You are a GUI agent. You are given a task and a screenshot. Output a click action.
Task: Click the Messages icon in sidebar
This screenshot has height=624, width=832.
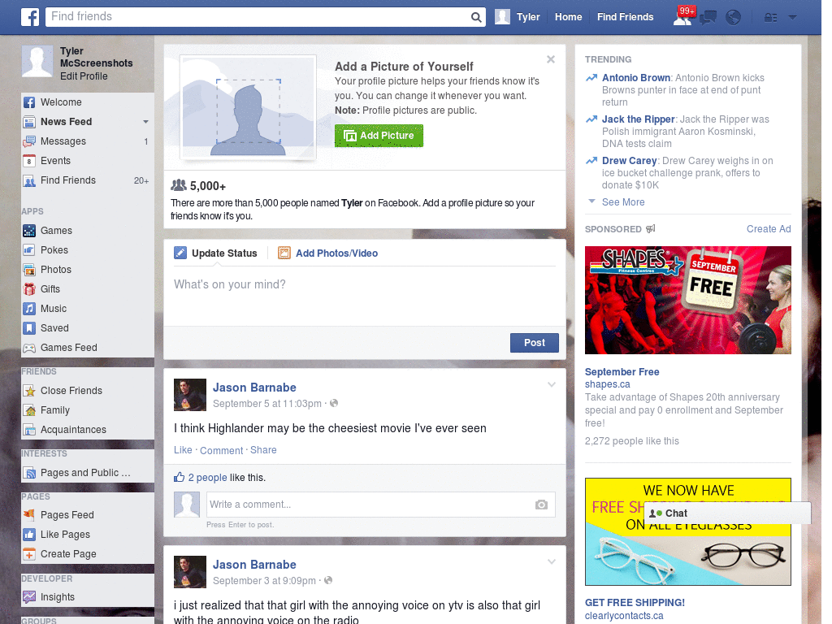29,141
